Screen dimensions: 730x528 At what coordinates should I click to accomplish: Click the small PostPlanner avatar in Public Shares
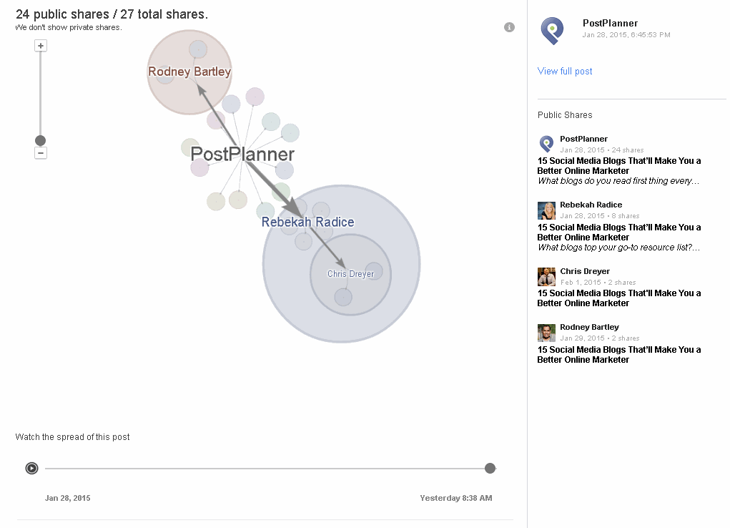pyautogui.click(x=546, y=144)
